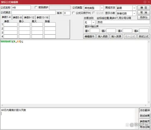Click the 插入资源 button
Viewport: 151px width, 130px height.
click(116, 36)
